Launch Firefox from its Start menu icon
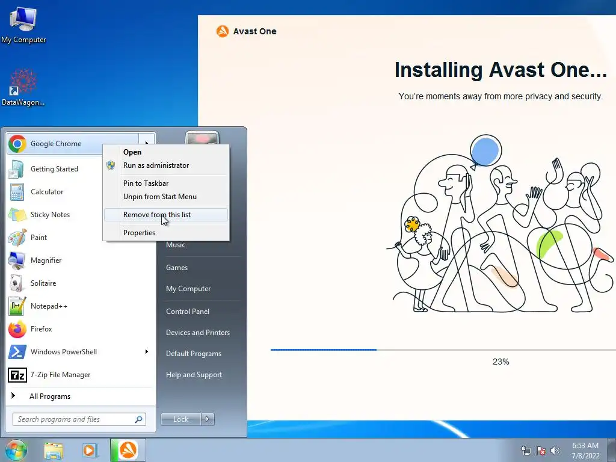616x462 pixels. pos(17,329)
